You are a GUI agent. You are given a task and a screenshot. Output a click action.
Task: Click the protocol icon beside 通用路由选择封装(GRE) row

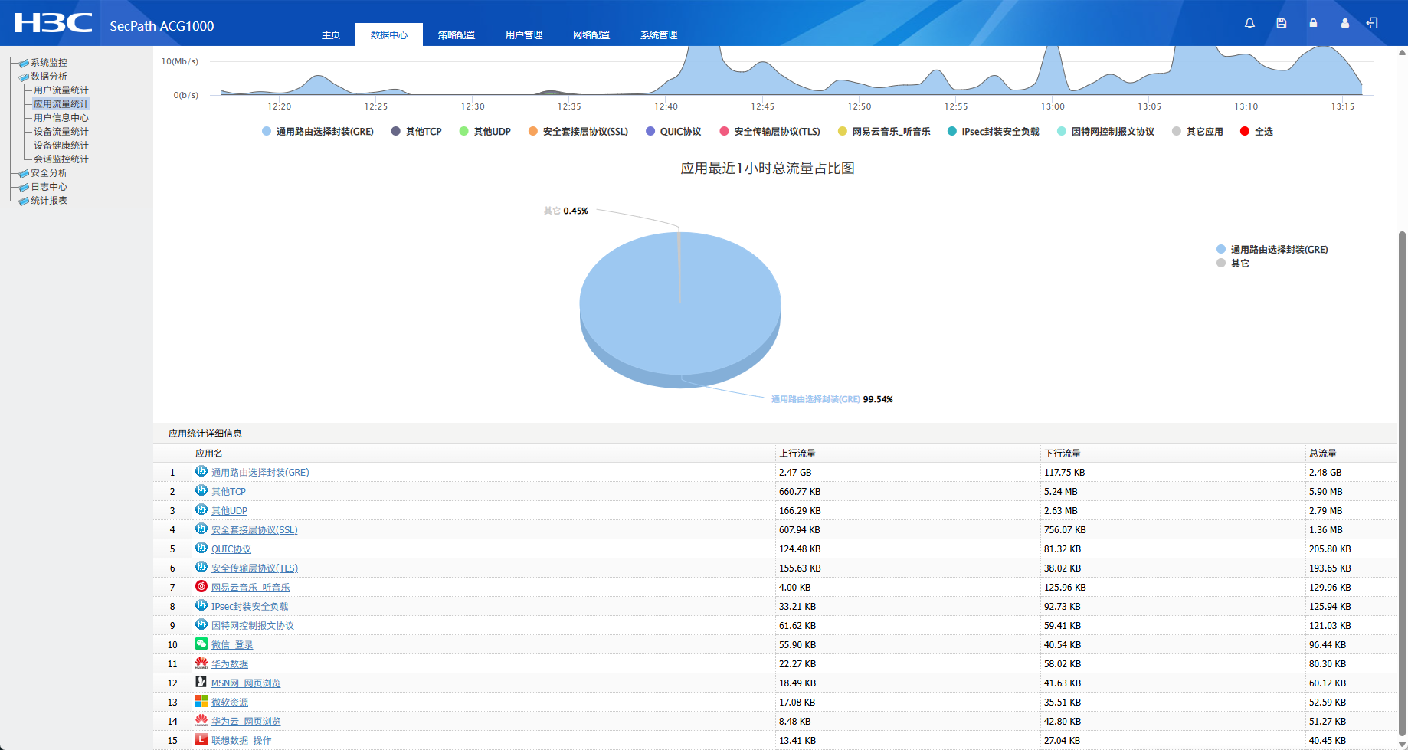click(201, 471)
